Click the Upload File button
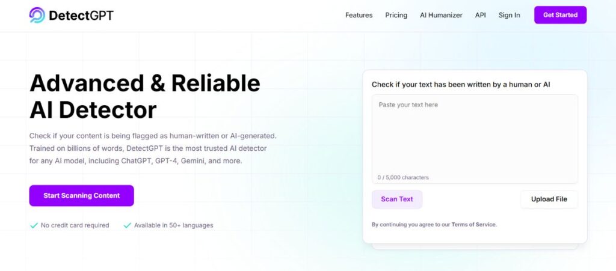Viewport: 616px width, 271px height. [x=549, y=199]
